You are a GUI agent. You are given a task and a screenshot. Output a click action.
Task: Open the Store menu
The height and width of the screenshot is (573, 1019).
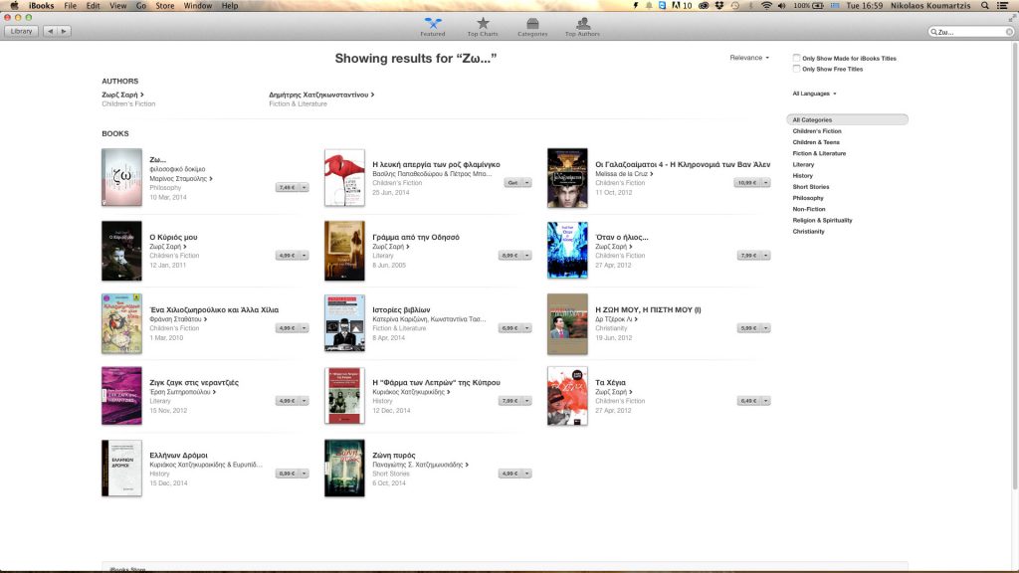[165, 5]
